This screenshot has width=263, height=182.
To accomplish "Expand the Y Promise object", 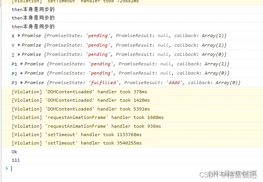I will click(19, 45).
